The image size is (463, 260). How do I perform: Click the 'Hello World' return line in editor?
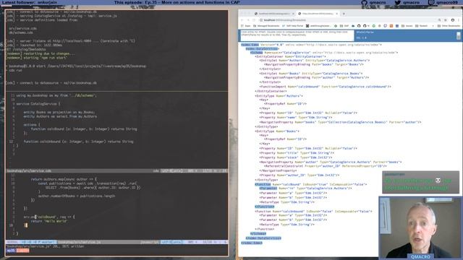pos(49,221)
